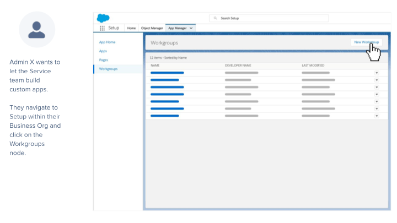Select App Home in the sidebar
This screenshot has width=397, height=223.
pos(107,42)
